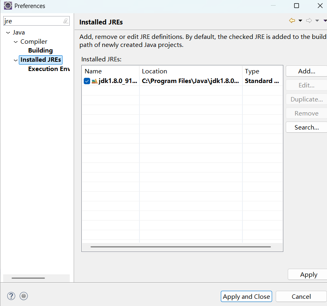This screenshot has height=306, width=327.
Task: Uncheck the jdk1.8.0_91 JRE checkbox
Action: coord(87,81)
